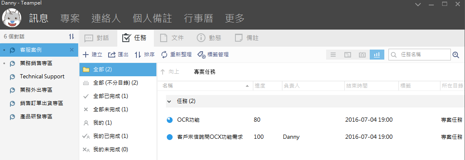Sort by 名稱 column header
The image size is (465, 160).
tap(205, 86)
